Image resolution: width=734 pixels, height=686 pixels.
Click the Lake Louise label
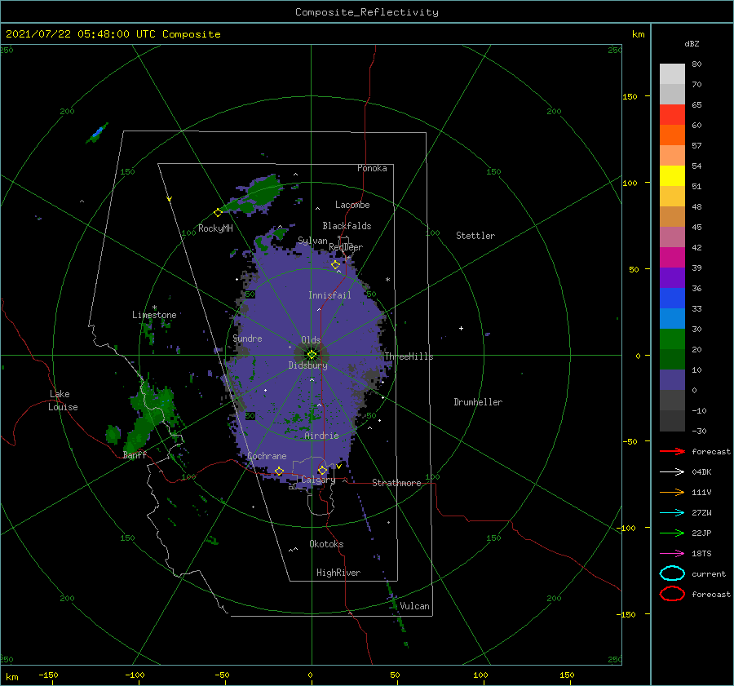pos(63,401)
